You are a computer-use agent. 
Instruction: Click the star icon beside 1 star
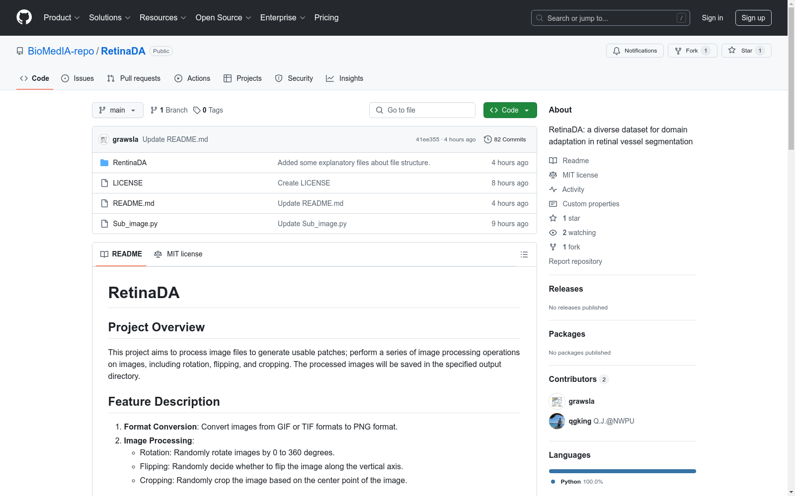tap(553, 218)
